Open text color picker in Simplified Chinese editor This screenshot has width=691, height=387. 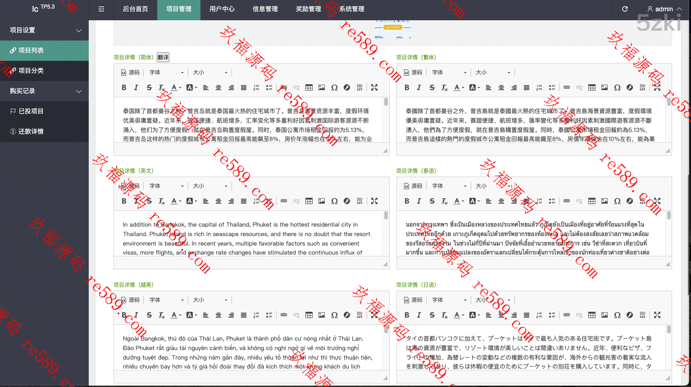176,87
